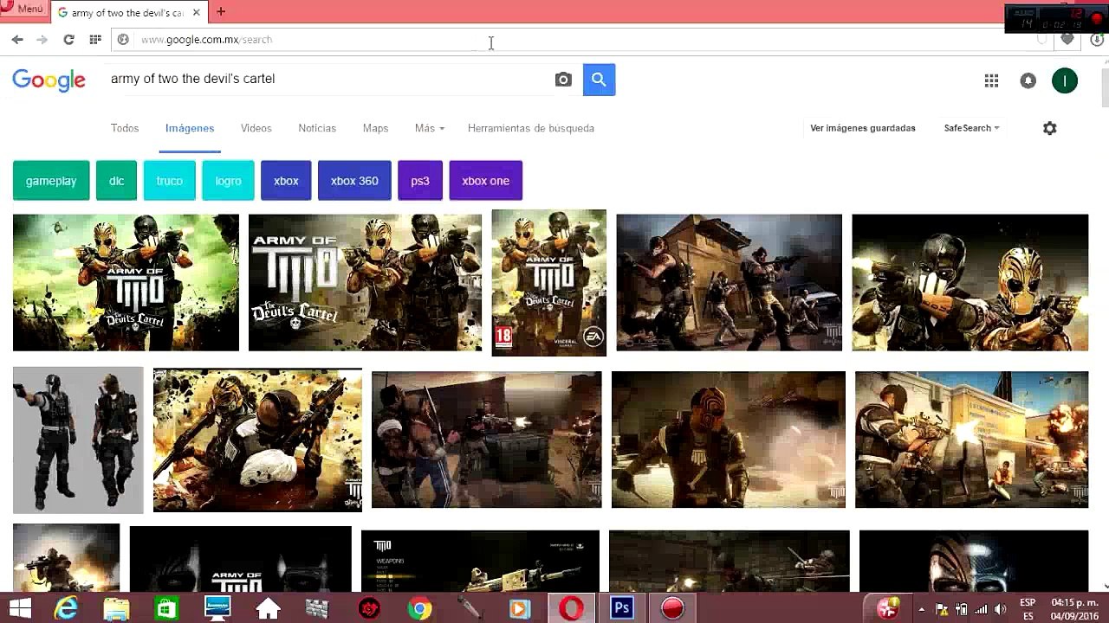The width and height of the screenshot is (1109, 623).
Task: Open the network signal tray icon
Action: (981, 609)
